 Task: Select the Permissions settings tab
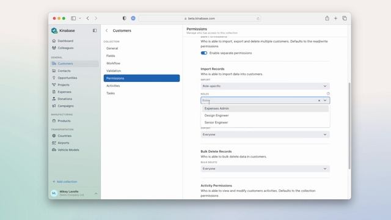point(142,78)
